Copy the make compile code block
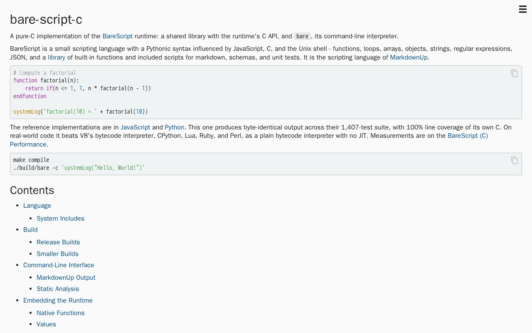This screenshot has height=333, width=532. [x=514, y=160]
